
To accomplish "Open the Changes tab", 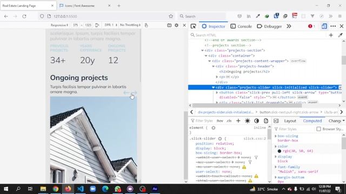I will (x=335, y=121).
